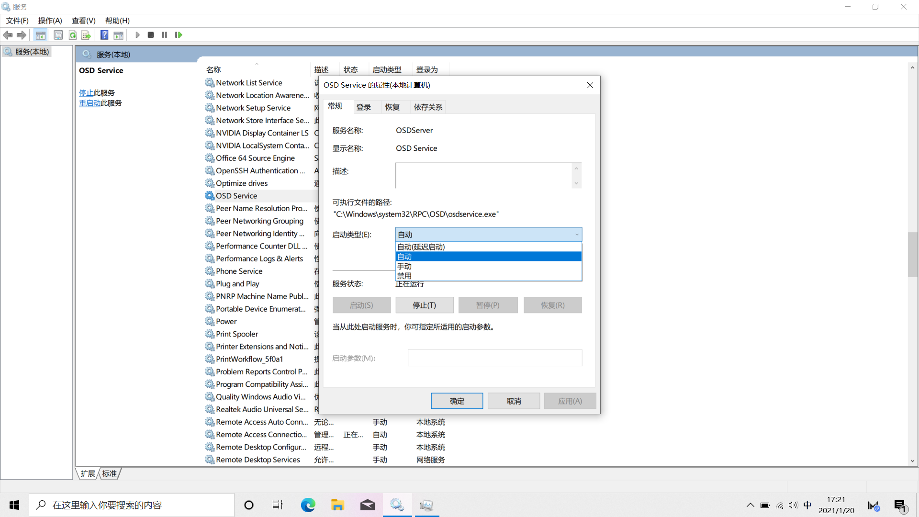
Task: Open the 操作(A) menu
Action: point(50,21)
